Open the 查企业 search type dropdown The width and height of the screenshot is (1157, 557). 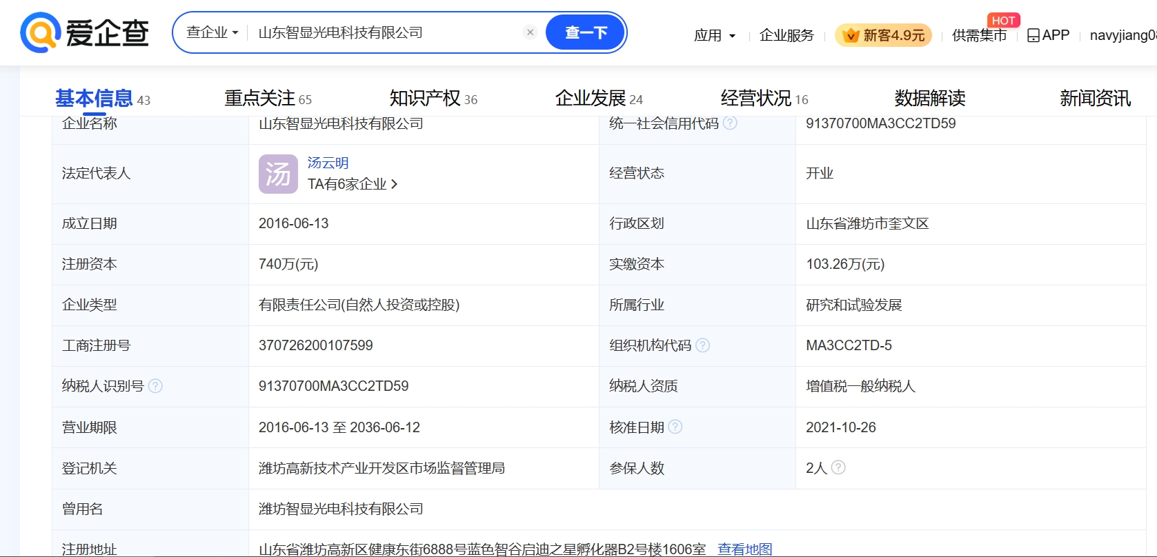tap(212, 32)
